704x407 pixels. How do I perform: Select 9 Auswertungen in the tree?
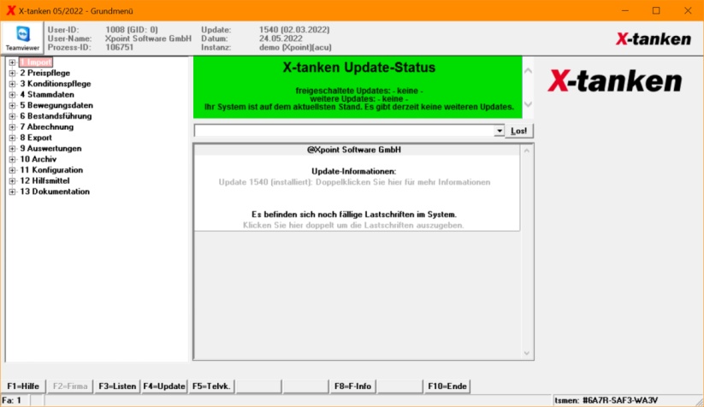click(x=50, y=149)
